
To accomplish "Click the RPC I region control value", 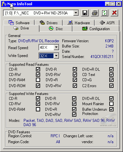I will point(55,136).
